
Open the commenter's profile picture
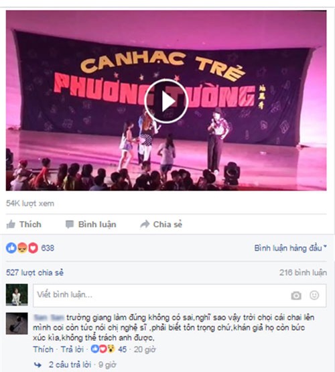pos(17,323)
